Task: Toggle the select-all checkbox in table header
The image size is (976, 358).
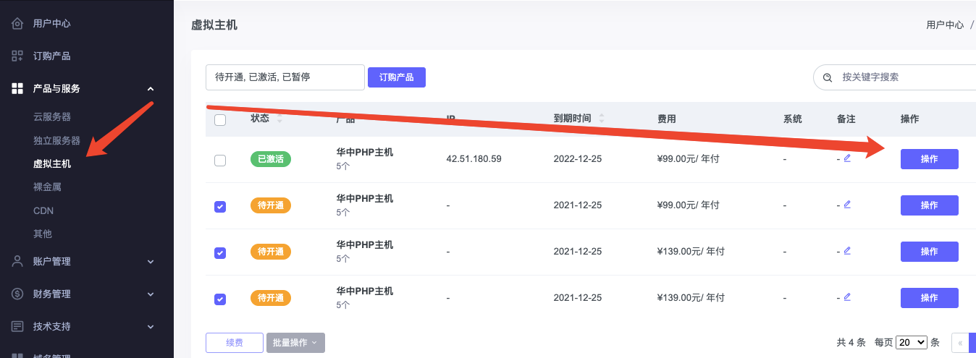Action: coord(220,120)
